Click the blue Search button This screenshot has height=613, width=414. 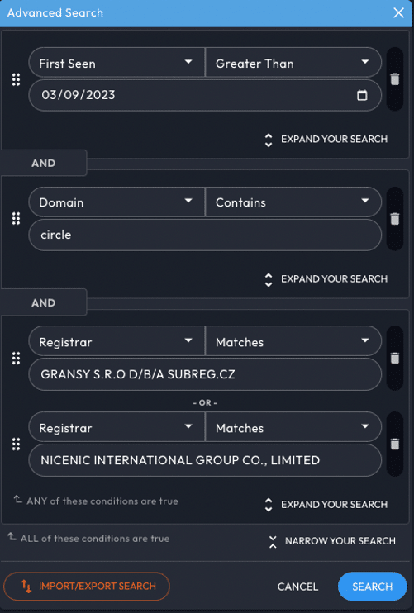click(372, 587)
